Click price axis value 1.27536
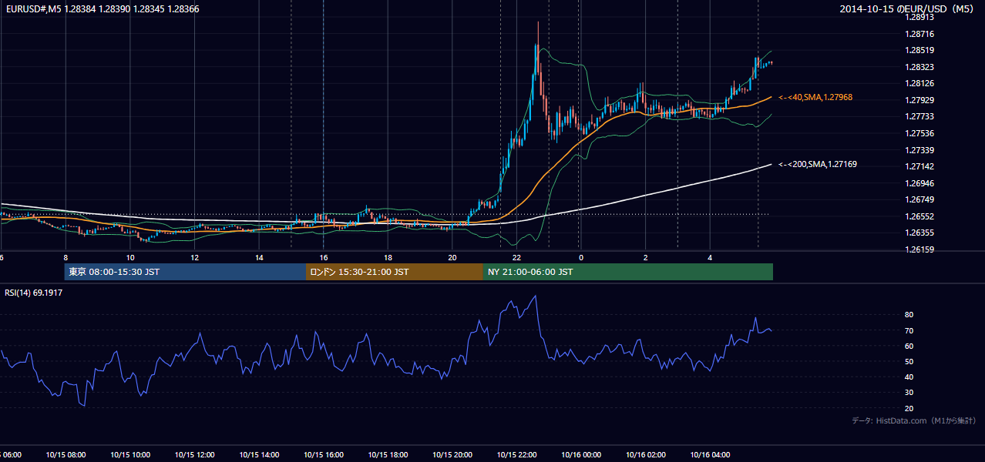985x462 pixels. click(x=919, y=133)
